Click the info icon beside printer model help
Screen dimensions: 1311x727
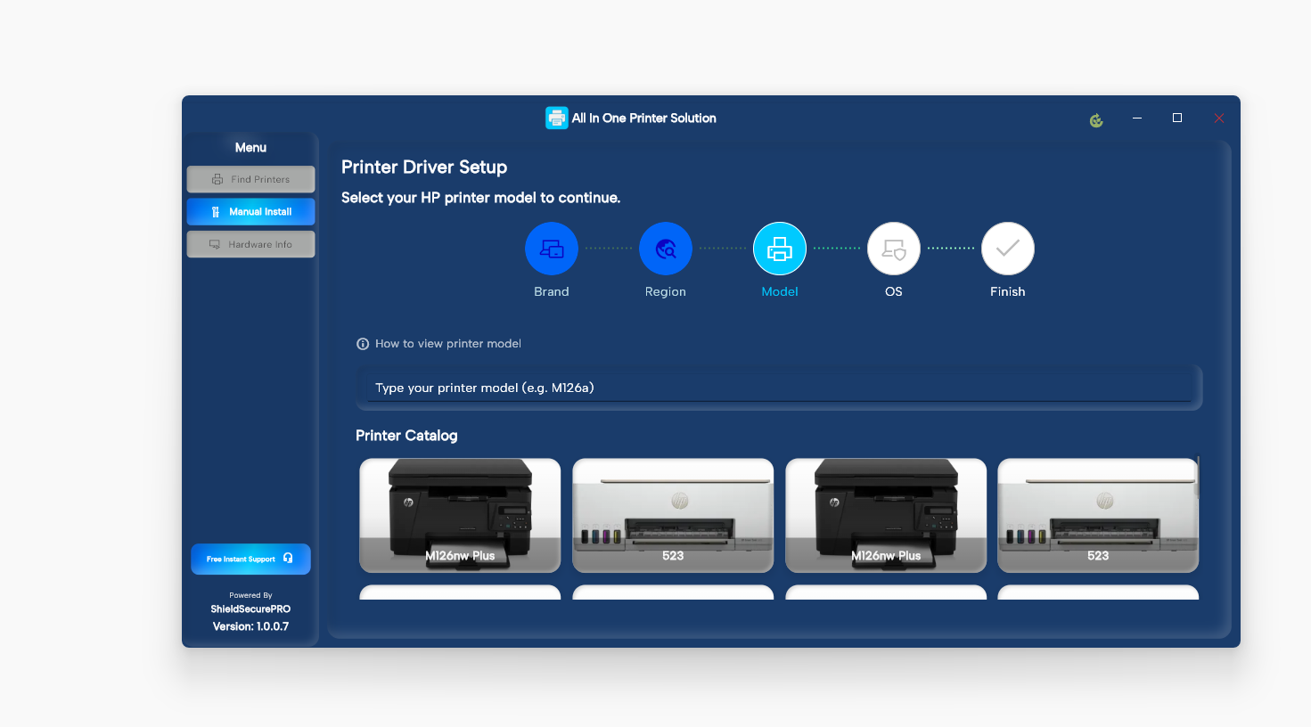362,343
